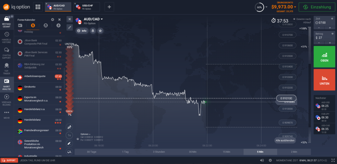Open the indicators wave icon

click(x=69, y=152)
